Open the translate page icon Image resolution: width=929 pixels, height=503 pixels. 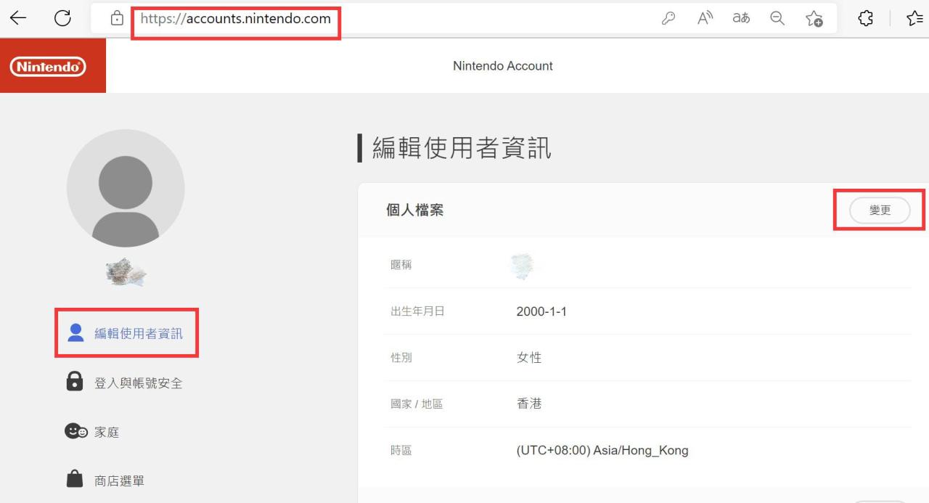click(x=741, y=20)
